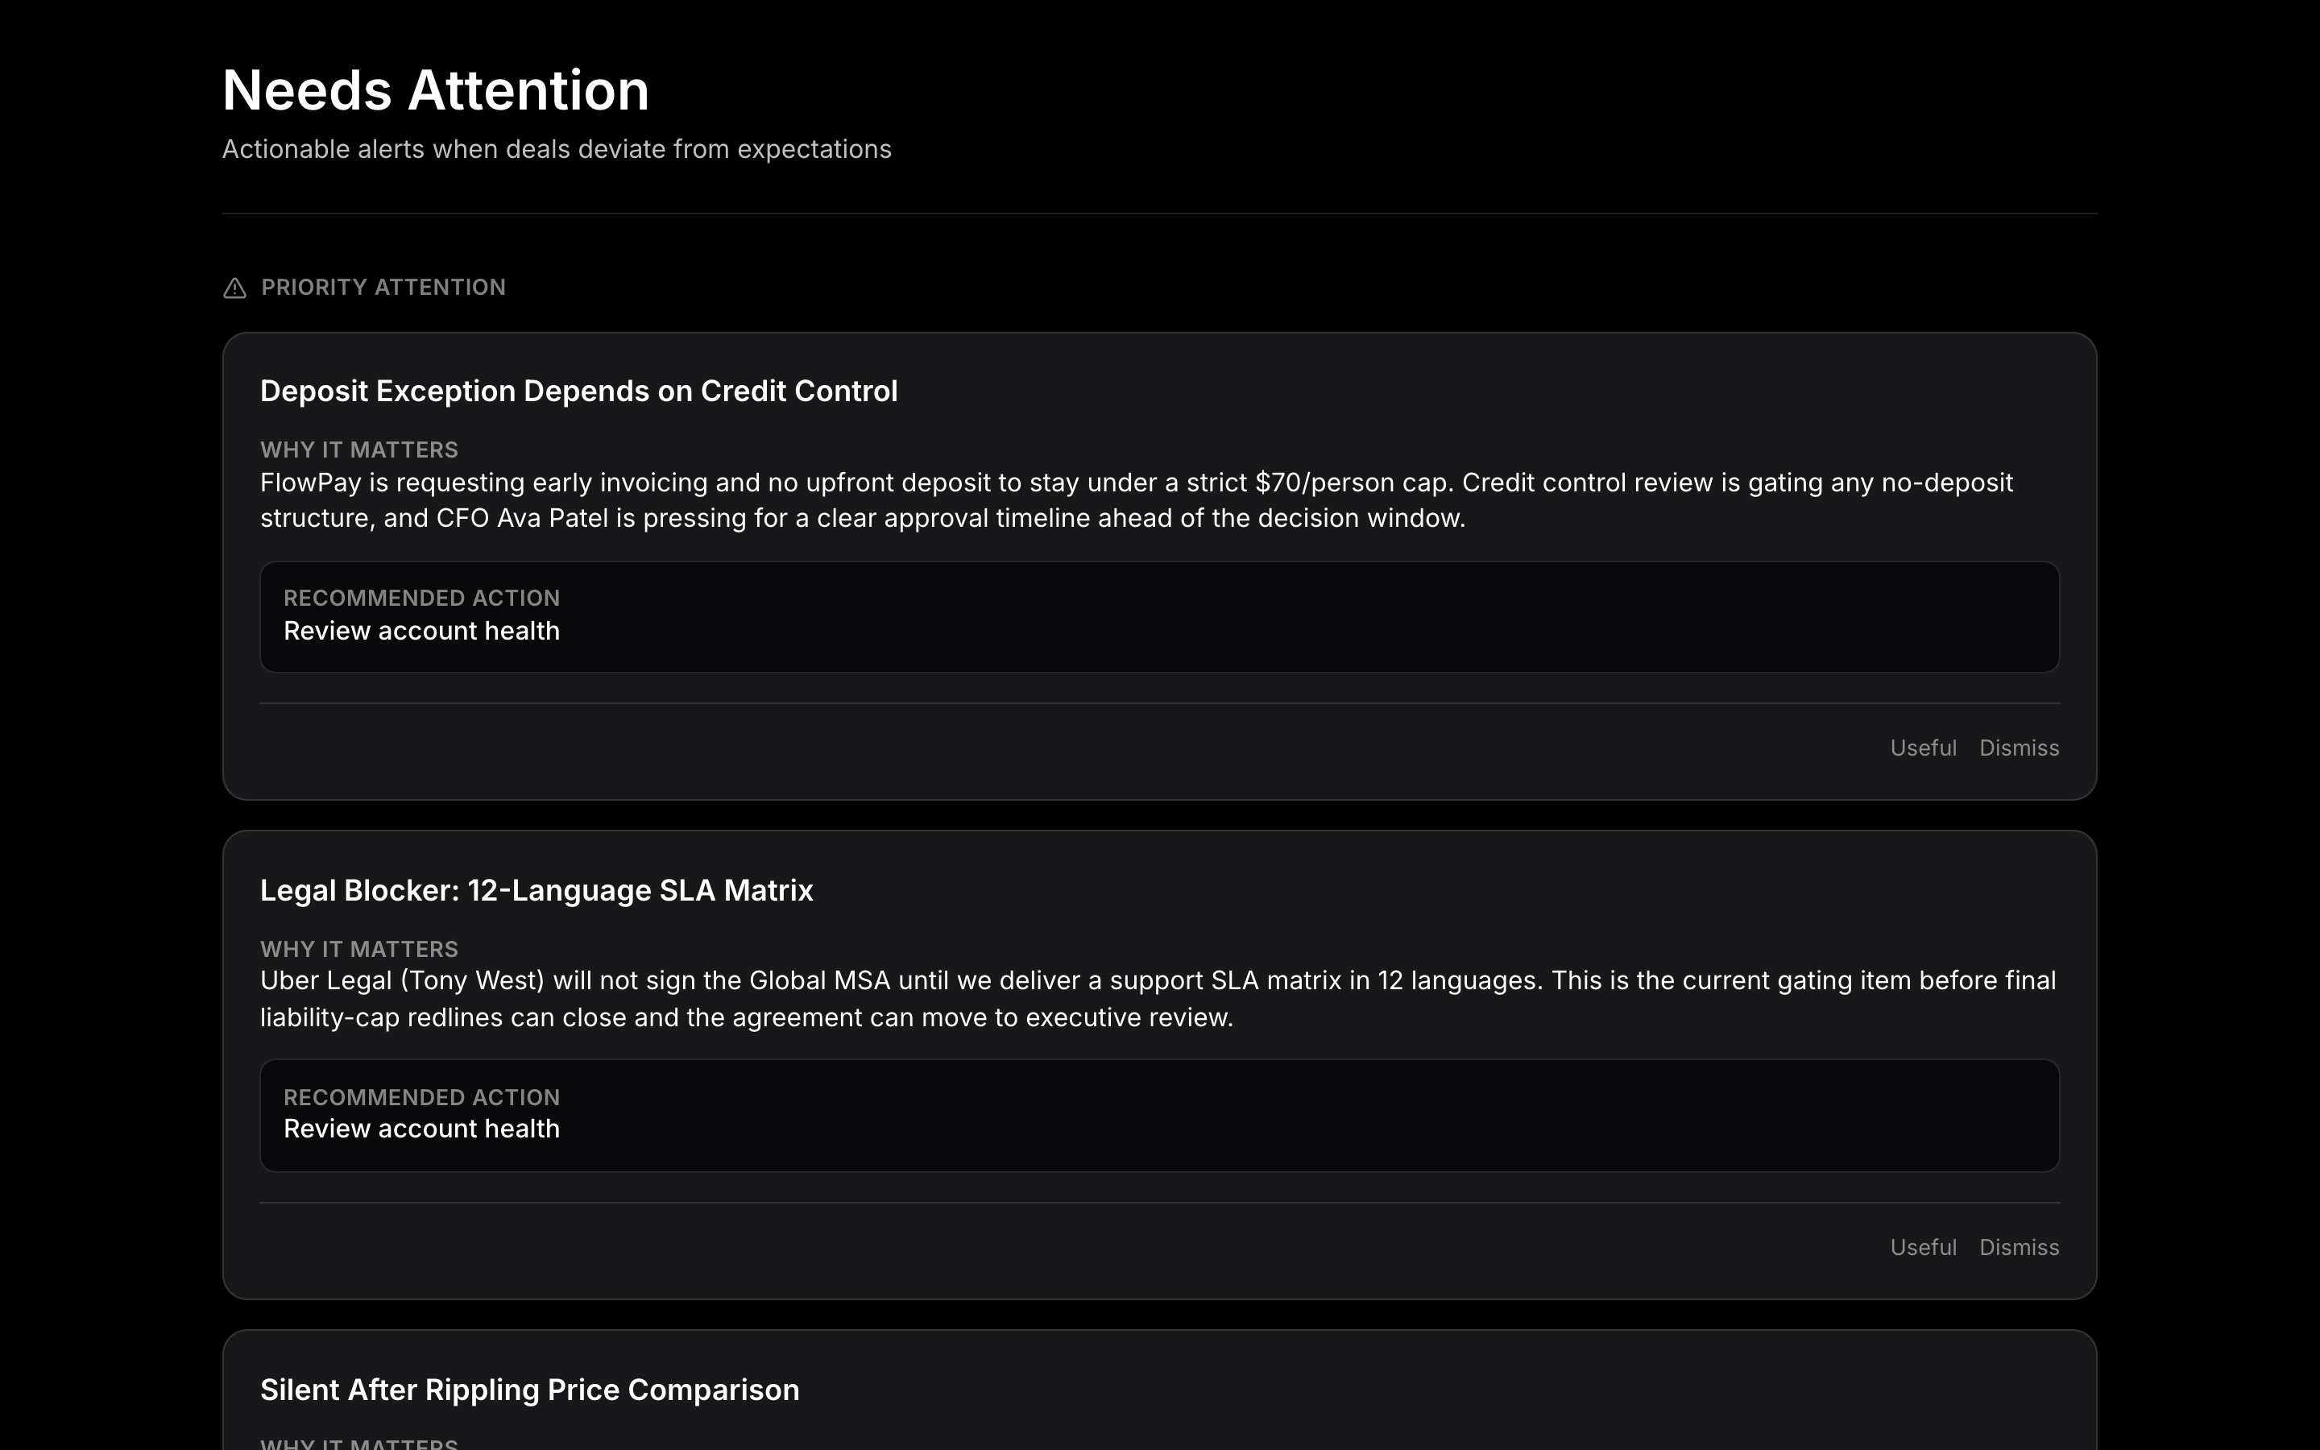
Task: Open the Deposit Exception Depends on Credit Control title
Action: [578, 391]
